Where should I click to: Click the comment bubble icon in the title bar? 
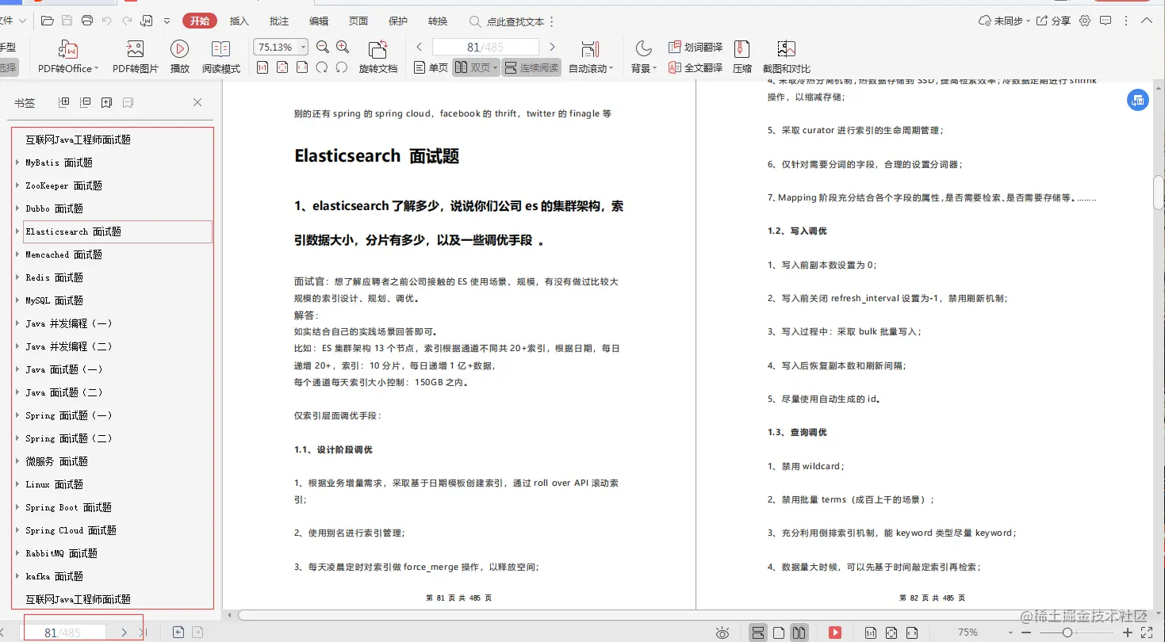1106,21
